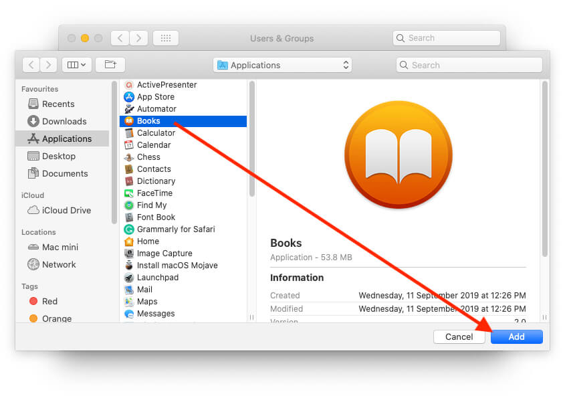Open the Applications location popup
Image resolution: width=565 pixels, height=400 pixels.
[282, 66]
